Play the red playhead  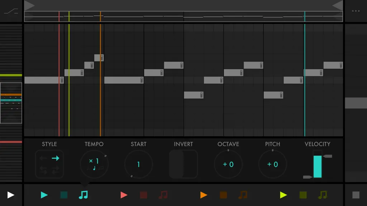click(x=124, y=195)
